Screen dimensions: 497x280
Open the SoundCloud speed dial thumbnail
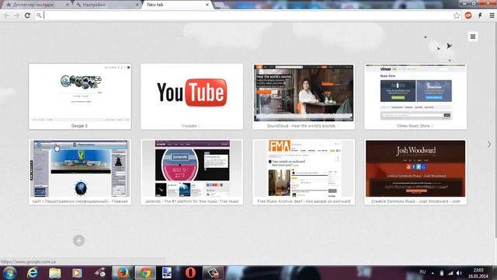[x=304, y=96]
